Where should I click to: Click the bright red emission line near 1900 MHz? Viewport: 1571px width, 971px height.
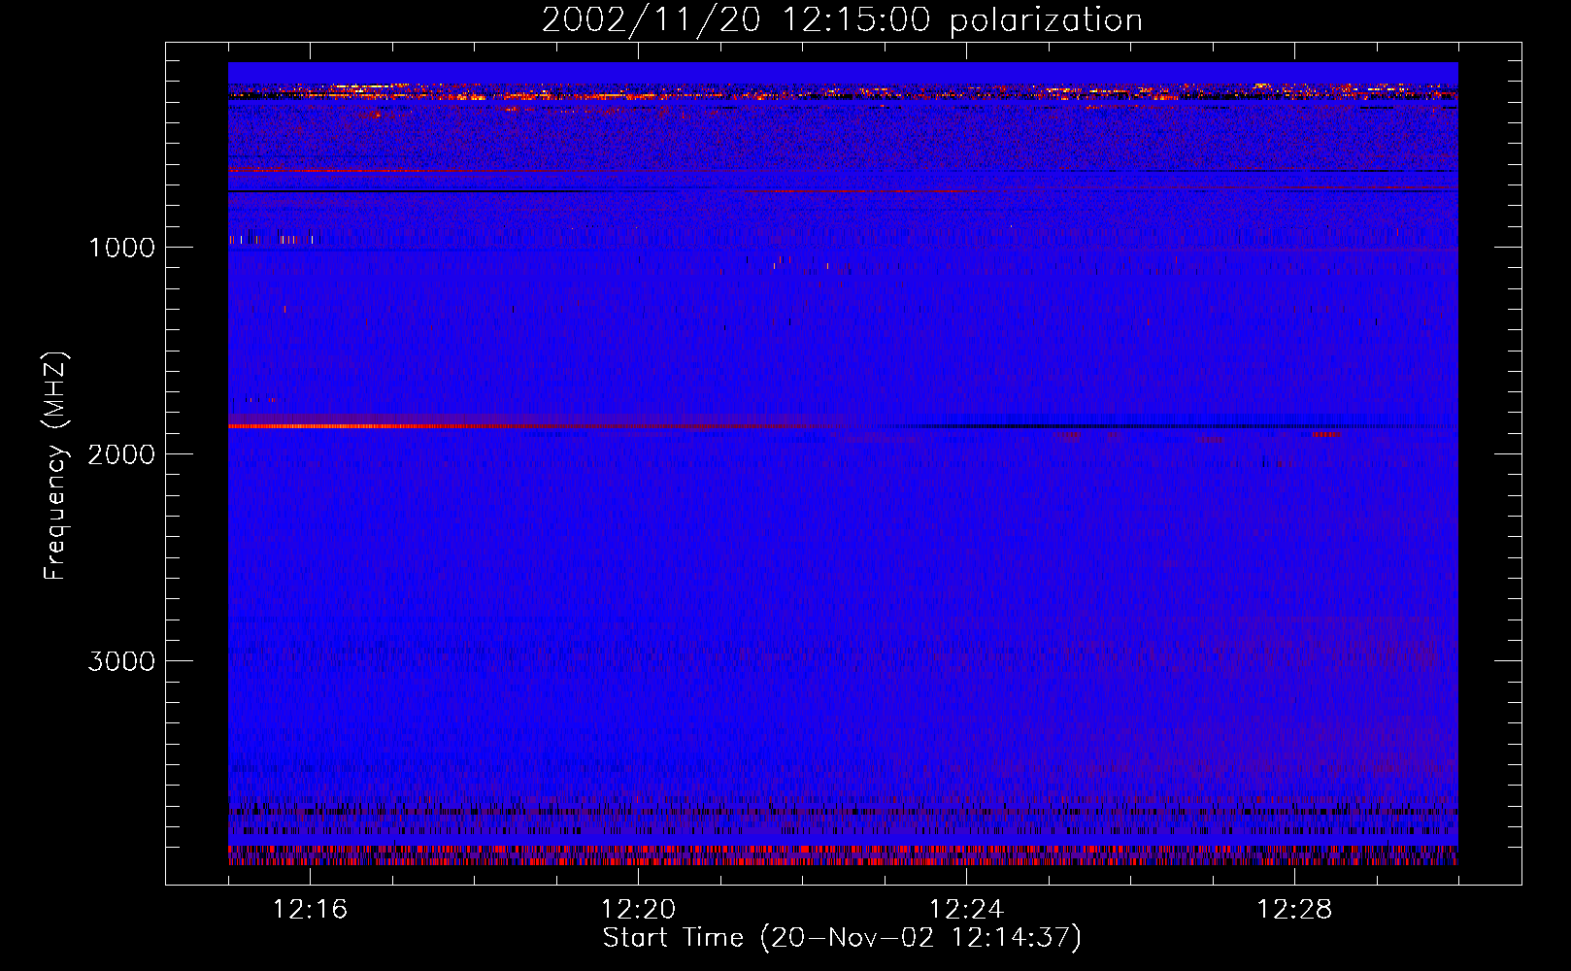[x=534, y=426]
